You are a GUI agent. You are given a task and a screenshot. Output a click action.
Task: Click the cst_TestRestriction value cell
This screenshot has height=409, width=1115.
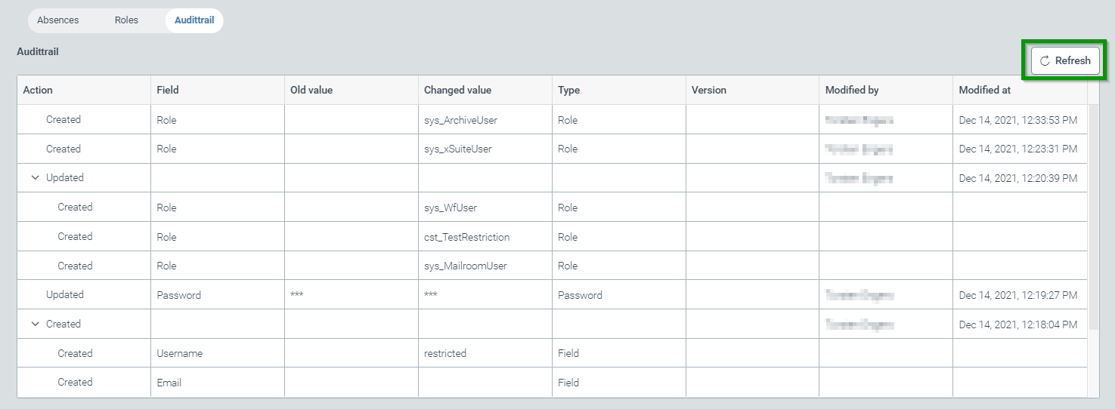point(466,237)
